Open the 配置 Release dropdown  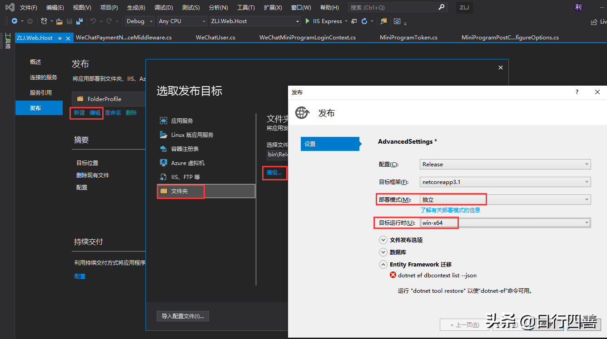coord(505,164)
